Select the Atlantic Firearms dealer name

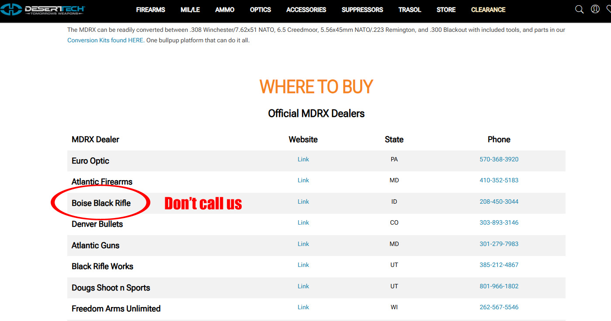coord(102,182)
